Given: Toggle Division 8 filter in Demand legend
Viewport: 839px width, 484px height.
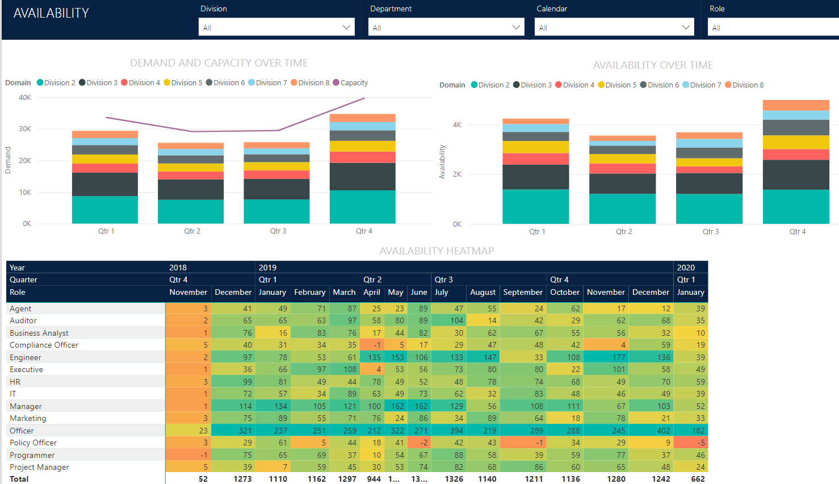Looking at the screenshot, I should 293,82.
